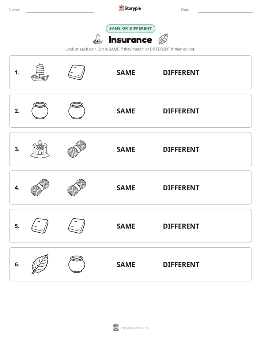Select DIFFERENT for question 1

click(x=181, y=73)
